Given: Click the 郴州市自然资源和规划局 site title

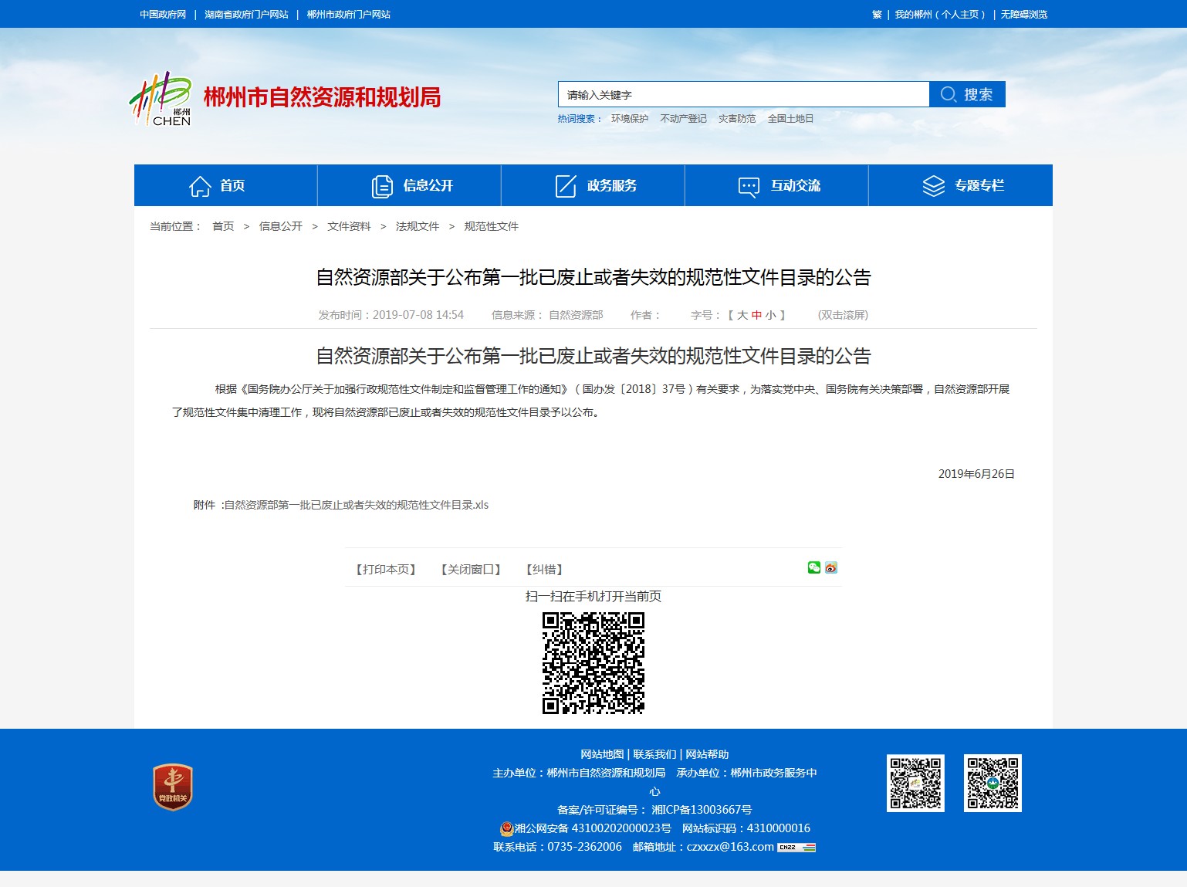Looking at the screenshot, I should click(322, 97).
